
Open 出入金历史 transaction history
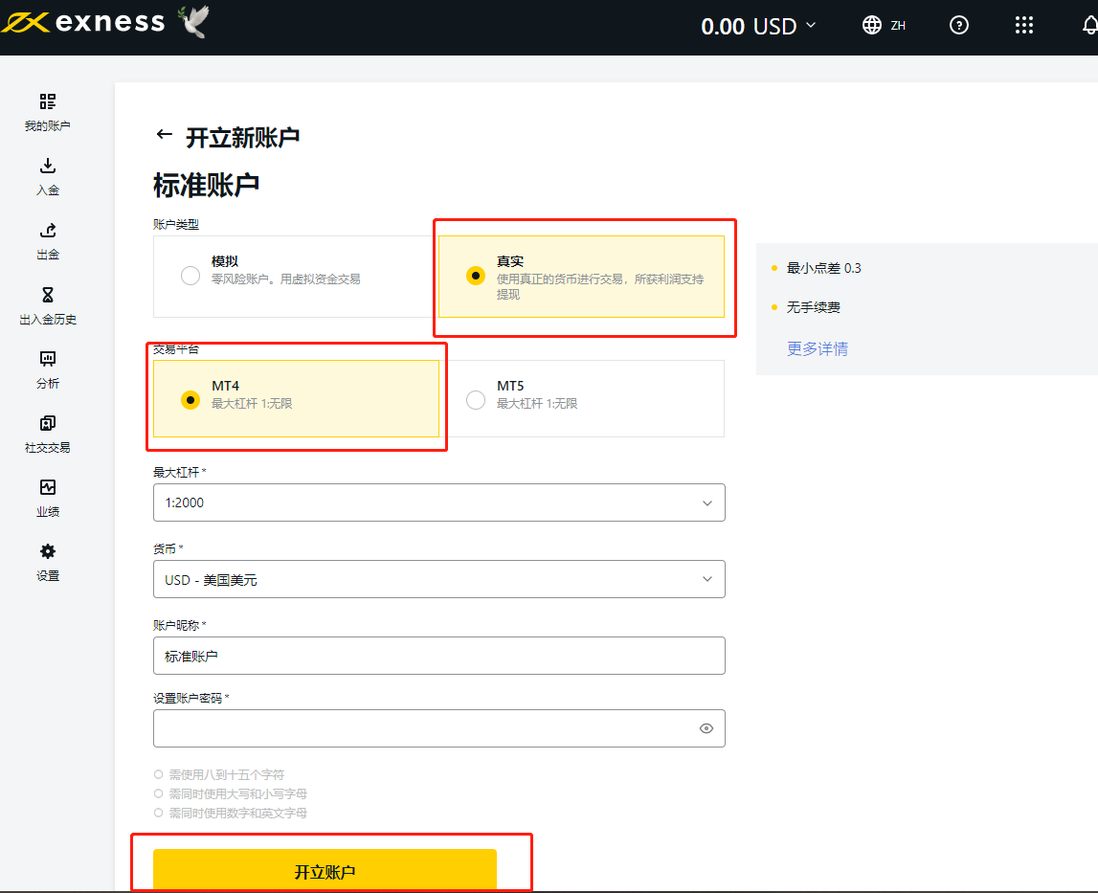(x=48, y=306)
